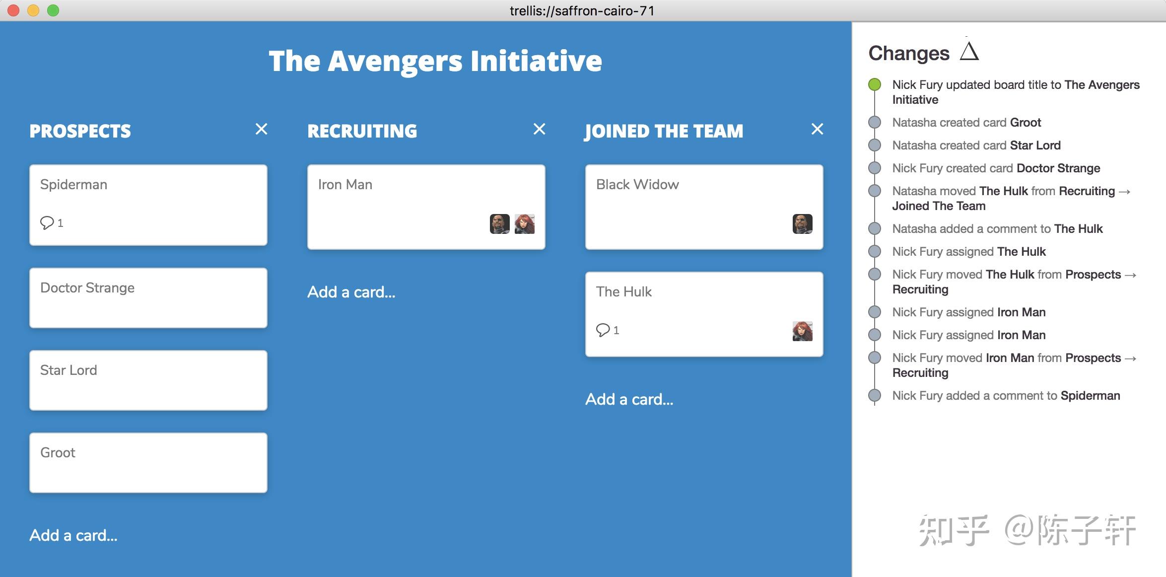
Task: Click 'Add a card...' under Recruiting
Action: tap(351, 292)
